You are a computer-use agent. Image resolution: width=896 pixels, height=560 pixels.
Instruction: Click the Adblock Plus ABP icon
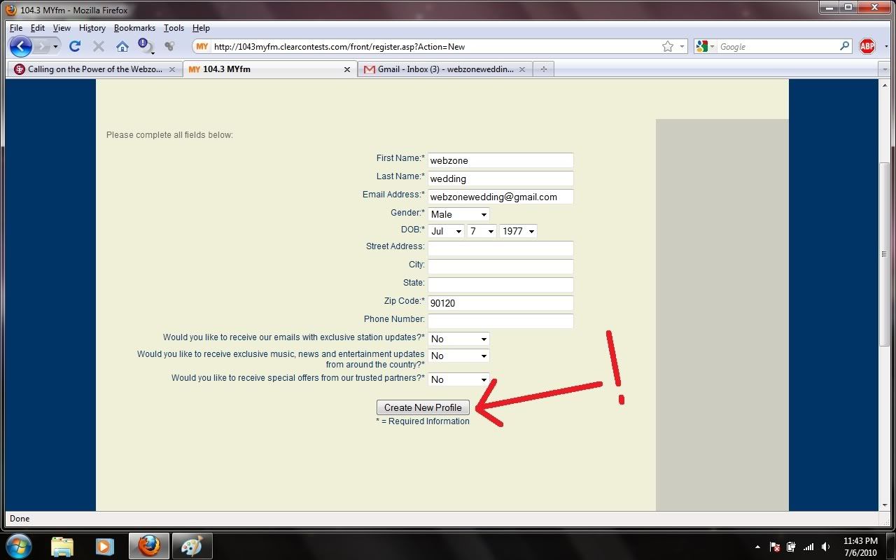pos(867,47)
